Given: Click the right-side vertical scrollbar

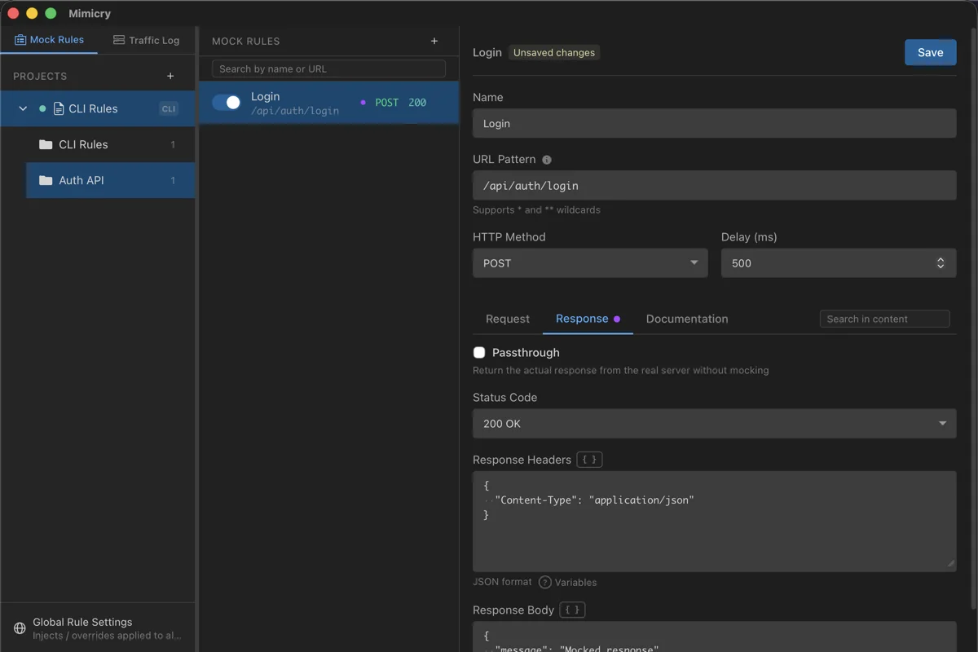Looking at the screenshot, I should coord(974,318).
